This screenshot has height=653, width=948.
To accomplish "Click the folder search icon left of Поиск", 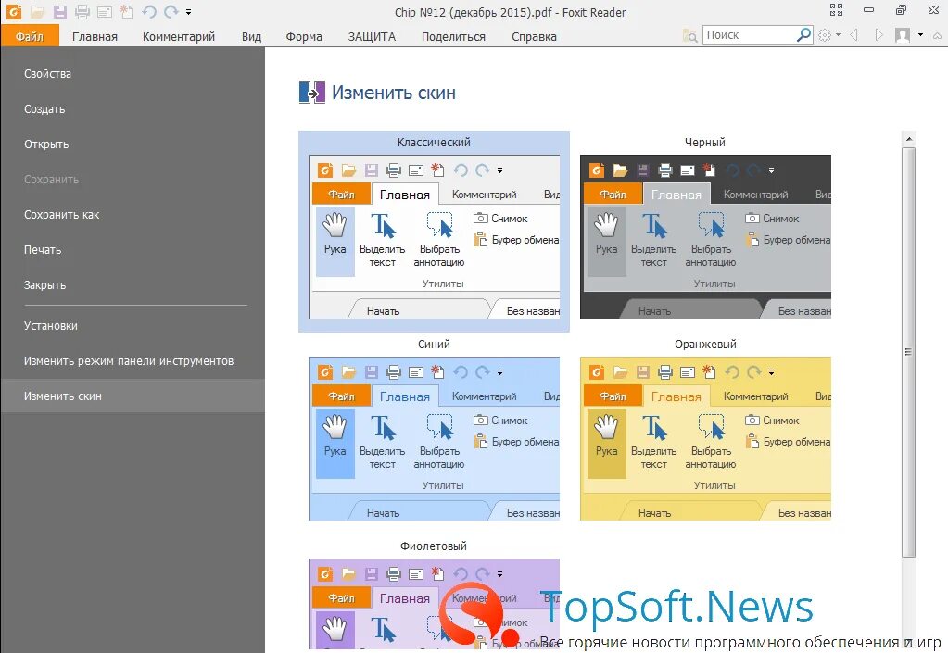I will click(689, 35).
